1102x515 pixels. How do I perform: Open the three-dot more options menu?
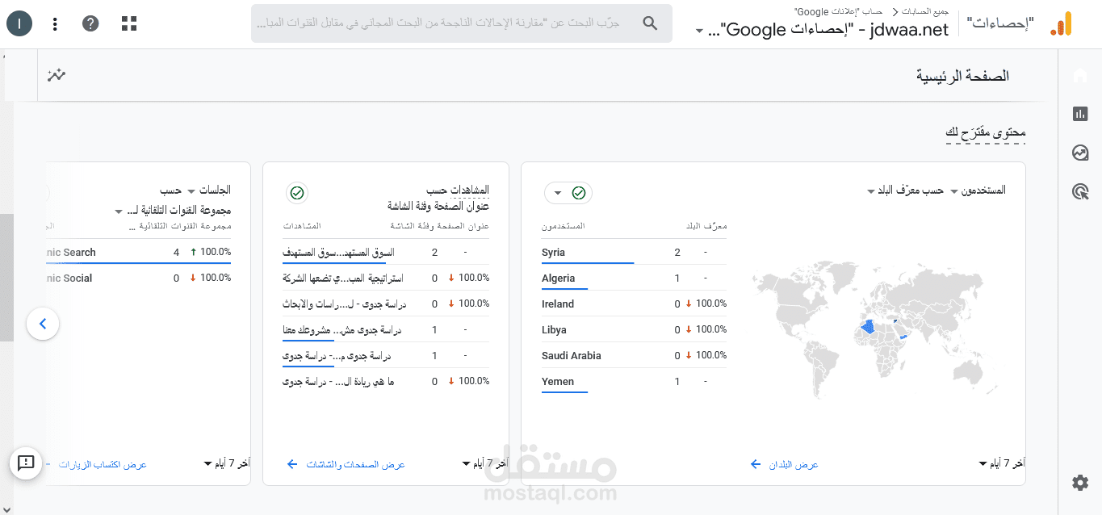[55, 23]
